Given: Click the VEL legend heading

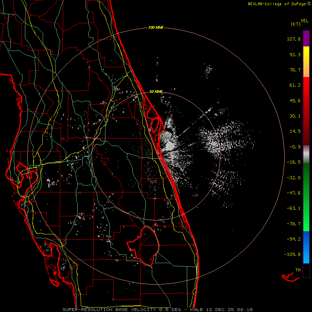Looking at the screenshot, I should click(x=304, y=21).
